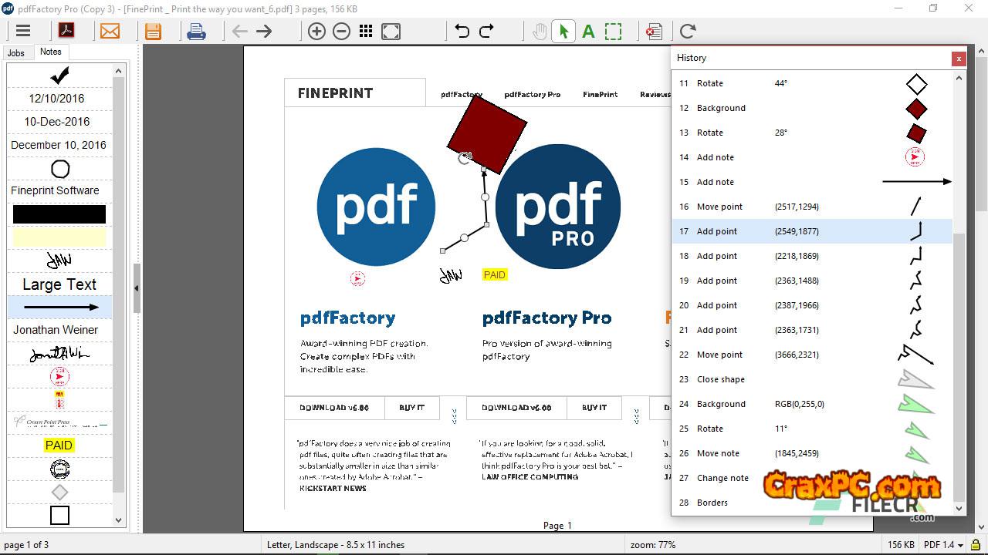Click the Adobe PDF view icon
This screenshot has width=988, height=555.
[x=66, y=32]
